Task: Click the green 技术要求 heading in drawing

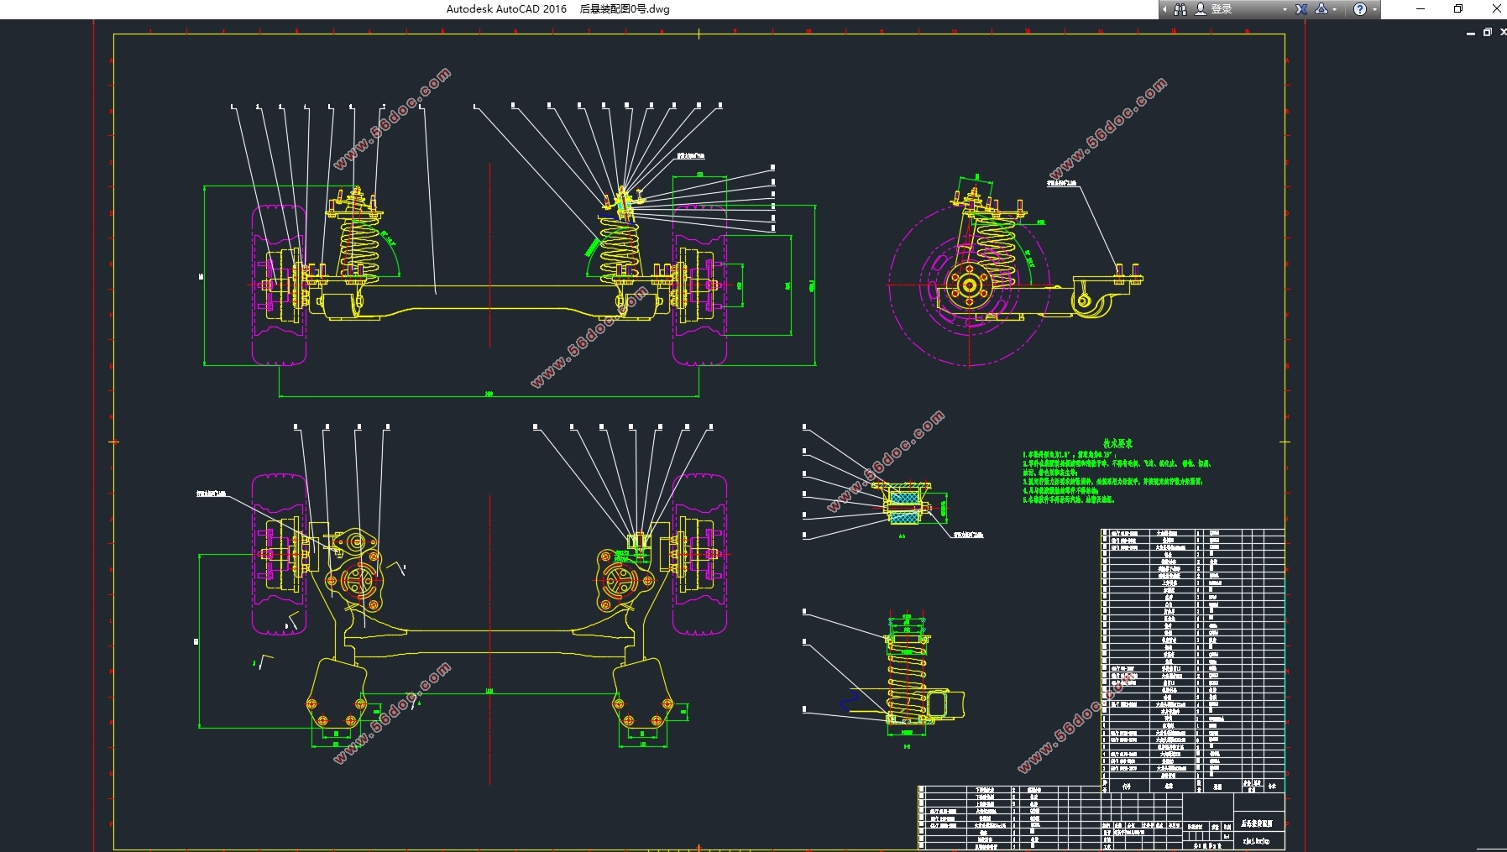Action: (1117, 443)
